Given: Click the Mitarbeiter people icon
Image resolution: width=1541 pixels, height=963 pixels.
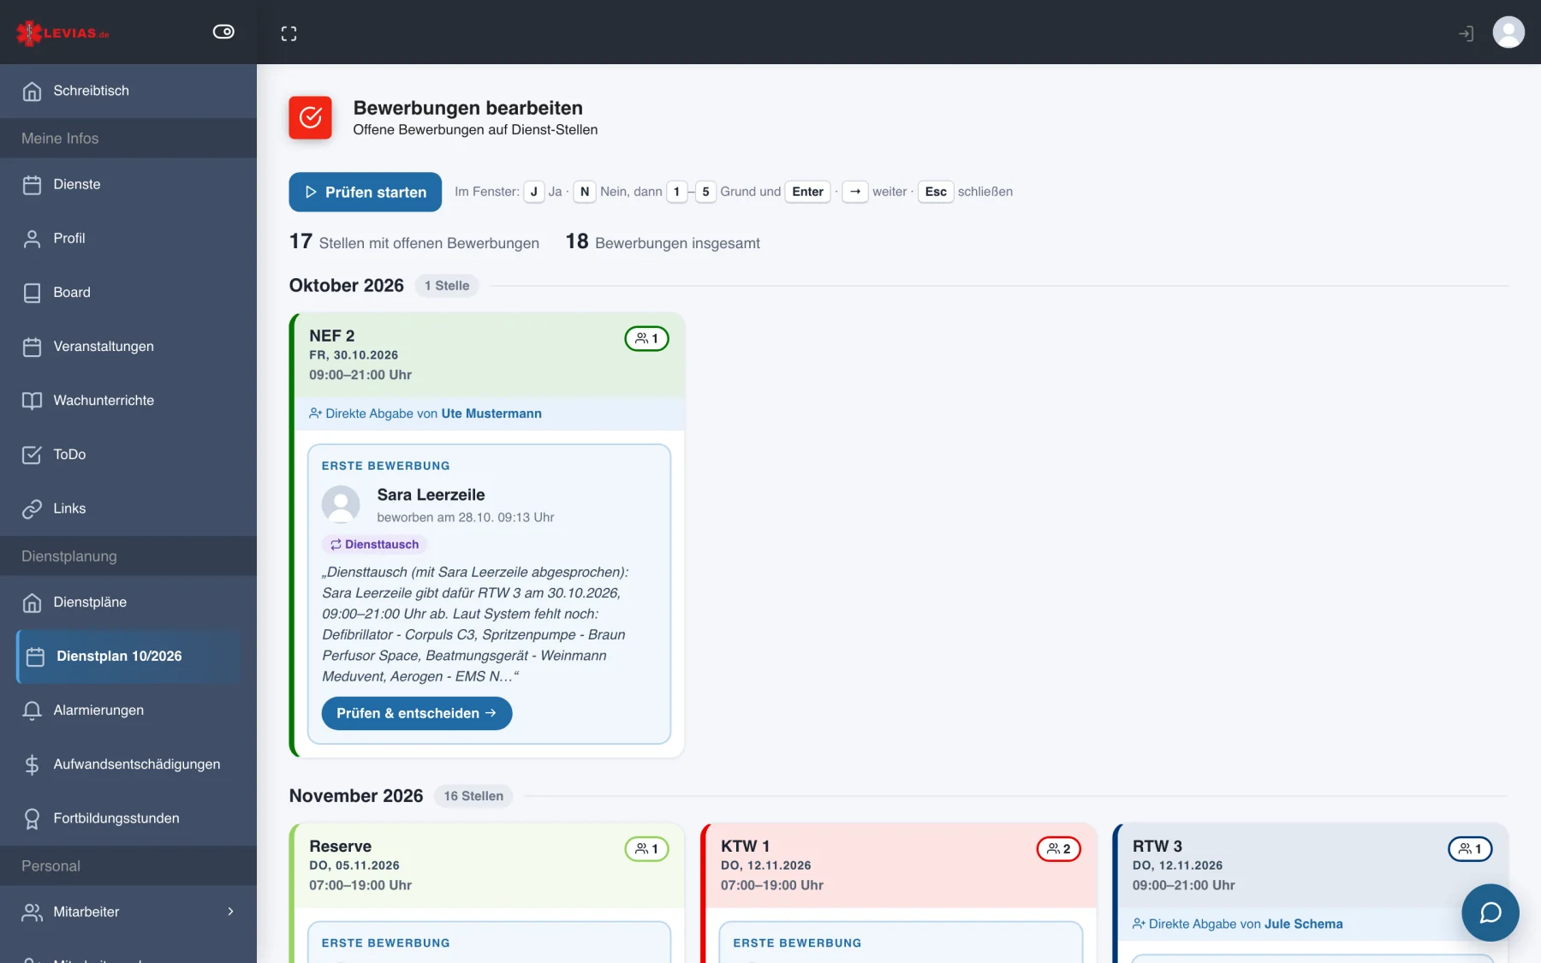Looking at the screenshot, I should point(32,912).
